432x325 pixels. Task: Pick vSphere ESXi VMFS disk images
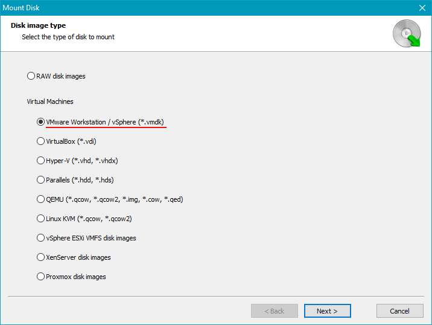click(86, 238)
